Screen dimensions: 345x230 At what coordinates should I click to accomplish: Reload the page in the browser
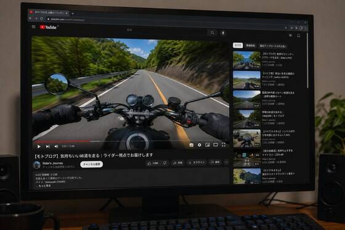click(41, 18)
